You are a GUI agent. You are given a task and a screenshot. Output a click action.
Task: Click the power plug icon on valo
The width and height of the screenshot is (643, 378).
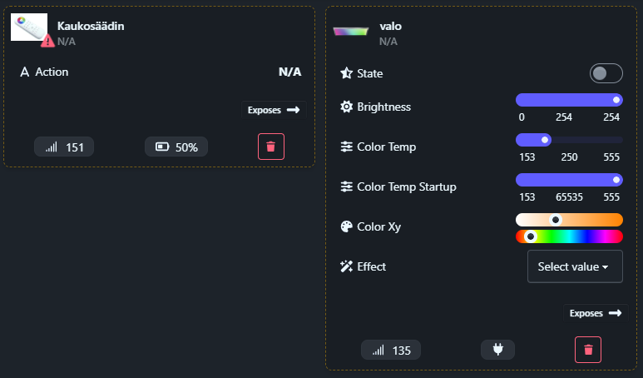click(497, 350)
